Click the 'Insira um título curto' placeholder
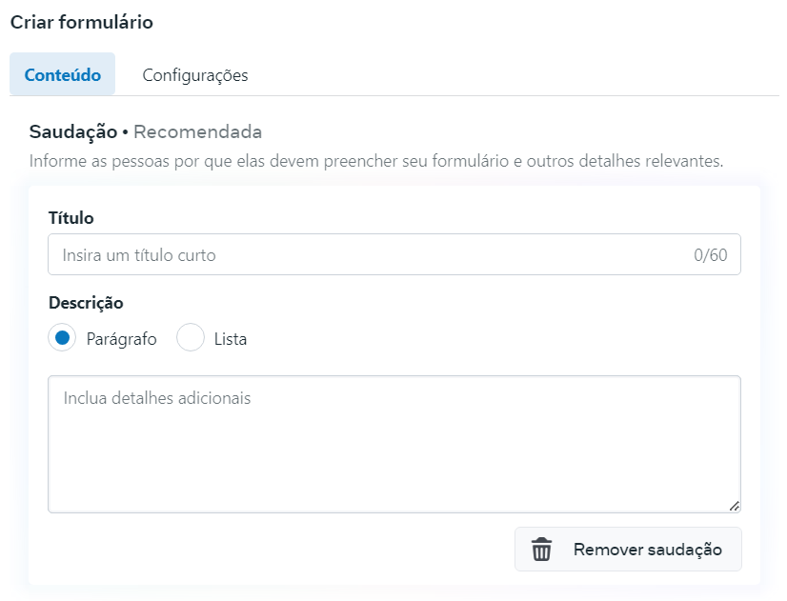The width and height of the screenshot is (787, 601). 139,255
